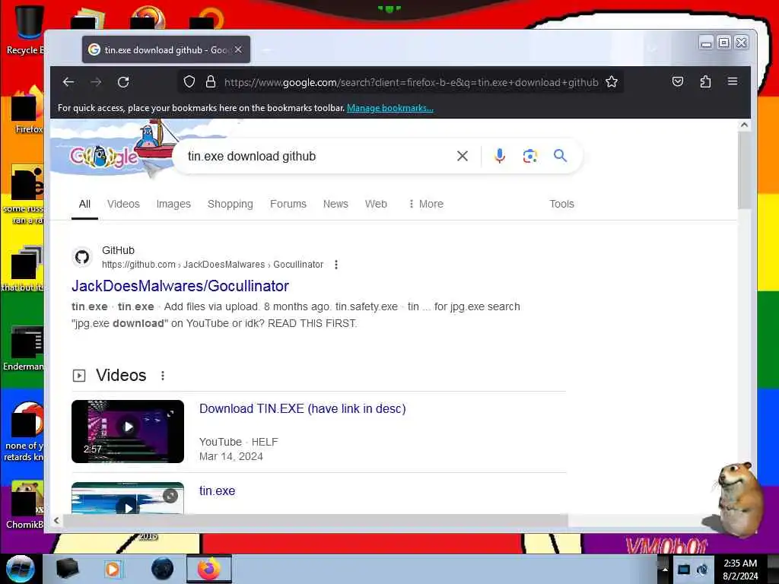The width and height of the screenshot is (779, 584).
Task: Open the JackDoesMalwares/Gocullinator result link
Action: coord(180,286)
